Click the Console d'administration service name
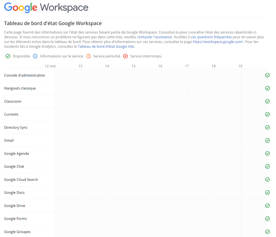 [x=25, y=75]
